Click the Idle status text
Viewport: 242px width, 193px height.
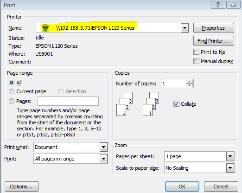(39, 38)
